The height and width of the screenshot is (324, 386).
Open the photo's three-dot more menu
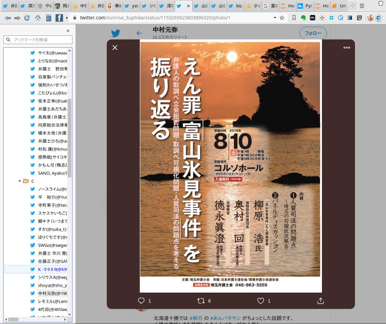347,47
